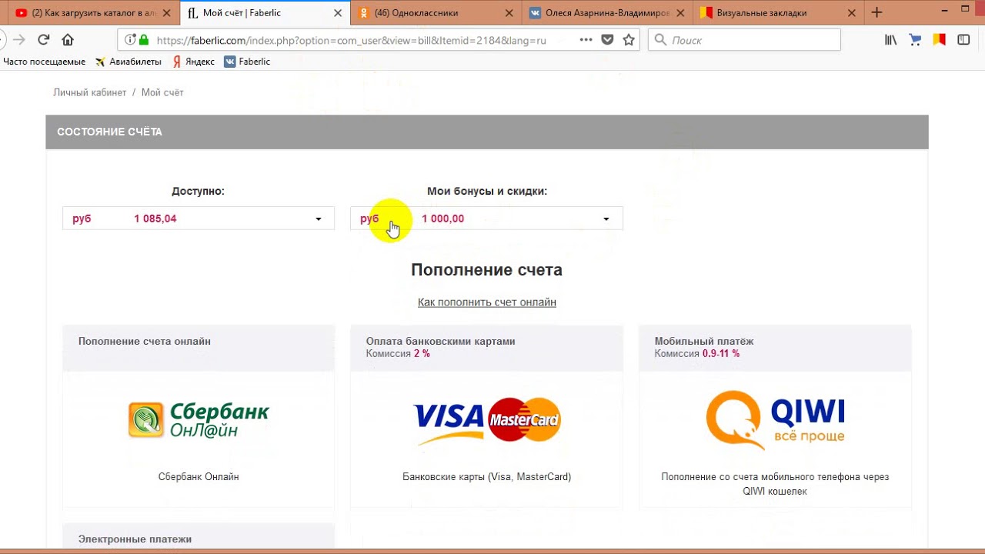Select the Сбербанк Онлайн logo
The width and height of the screenshot is (985, 554).
coord(199,420)
